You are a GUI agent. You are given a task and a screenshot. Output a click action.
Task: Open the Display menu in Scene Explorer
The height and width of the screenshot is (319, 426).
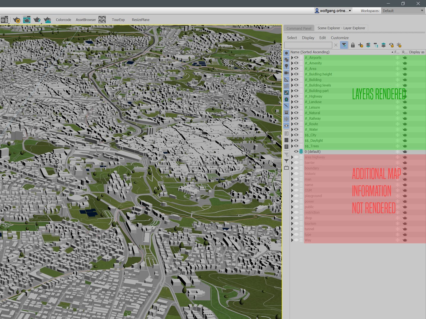coord(308,38)
